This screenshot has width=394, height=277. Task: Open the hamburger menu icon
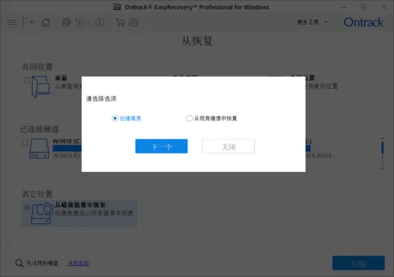point(12,23)
